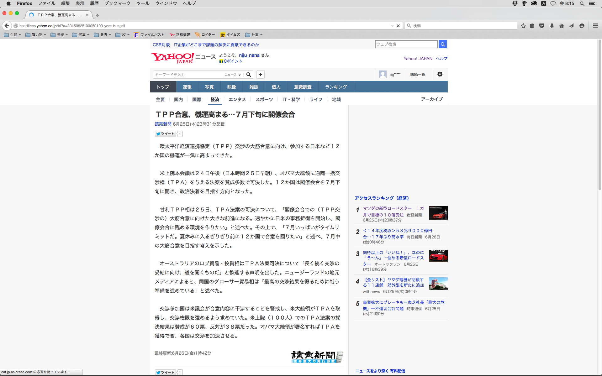Go to Firefox home page icon

point(562,26)
